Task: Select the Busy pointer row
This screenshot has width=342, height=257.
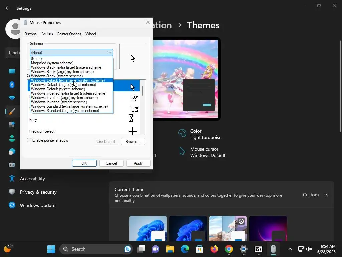Action: [83, 120]
